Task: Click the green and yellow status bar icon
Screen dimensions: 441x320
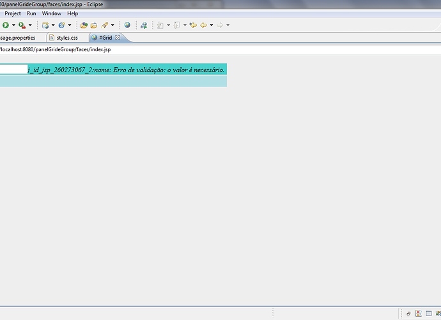Action: [x=438, y=313]
